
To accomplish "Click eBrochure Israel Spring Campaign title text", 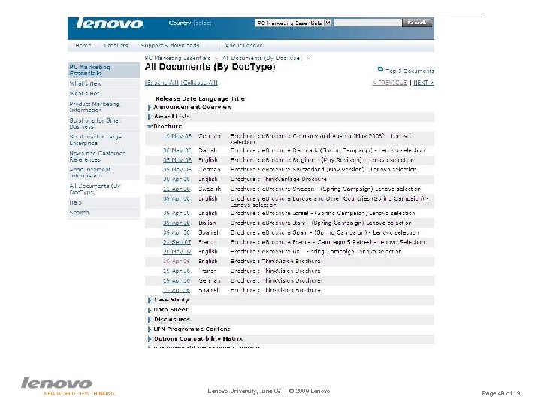I will [323, 214].
